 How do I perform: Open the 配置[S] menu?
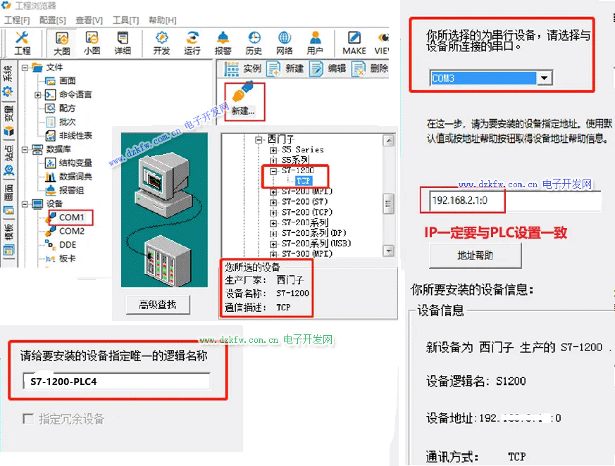pos(53,20)
